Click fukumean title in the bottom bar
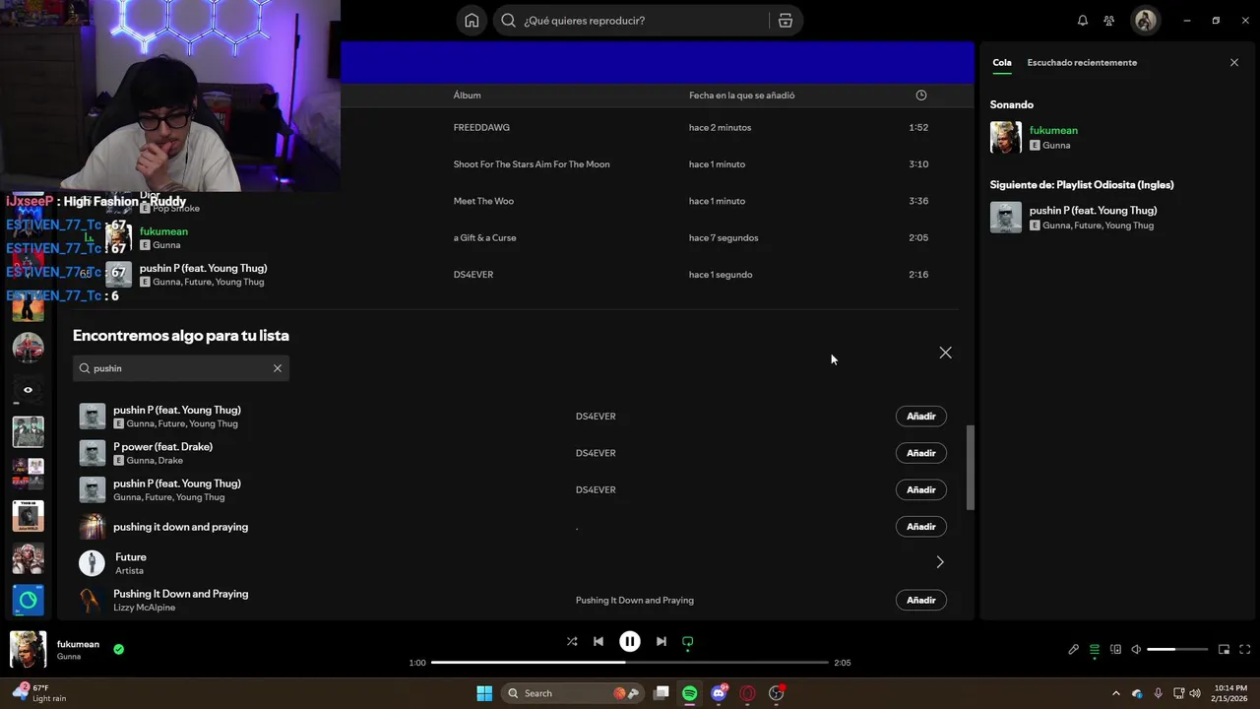1260x709 pixels. 78,644
